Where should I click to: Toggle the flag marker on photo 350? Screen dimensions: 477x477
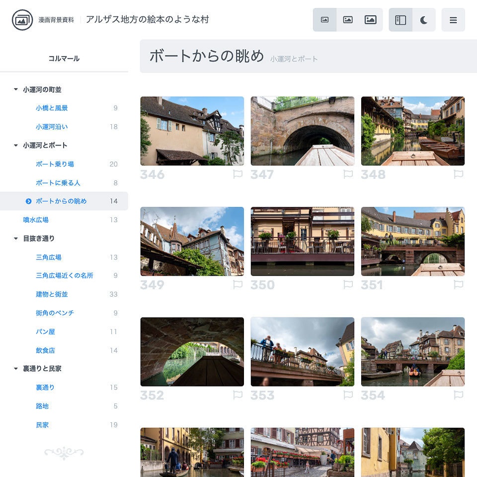pyautogui.click(x=349, y=285)
